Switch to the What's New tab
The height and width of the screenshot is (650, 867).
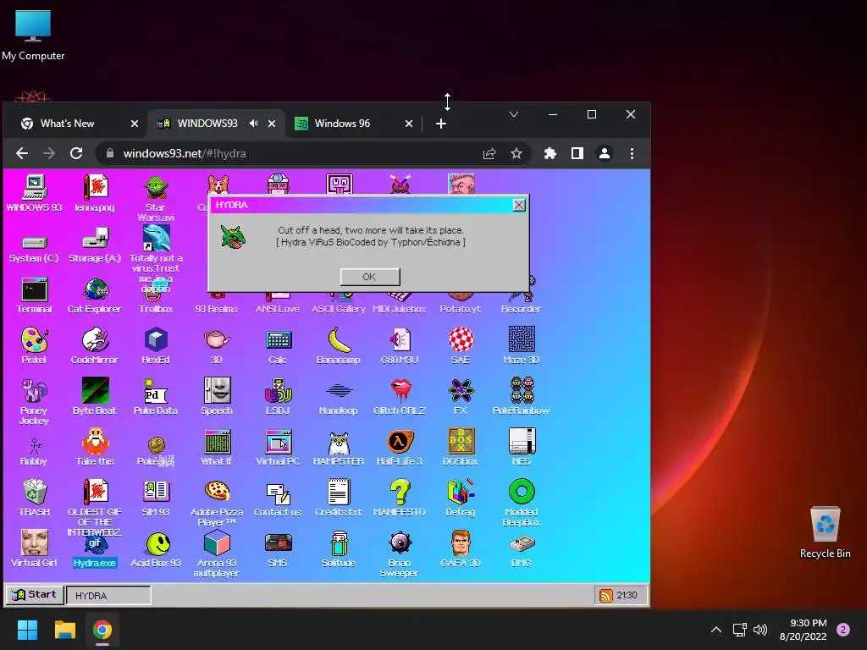68,124
